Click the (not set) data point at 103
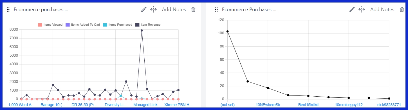The image size is (408, 110). pyautogui.click(x=227, y=31)
